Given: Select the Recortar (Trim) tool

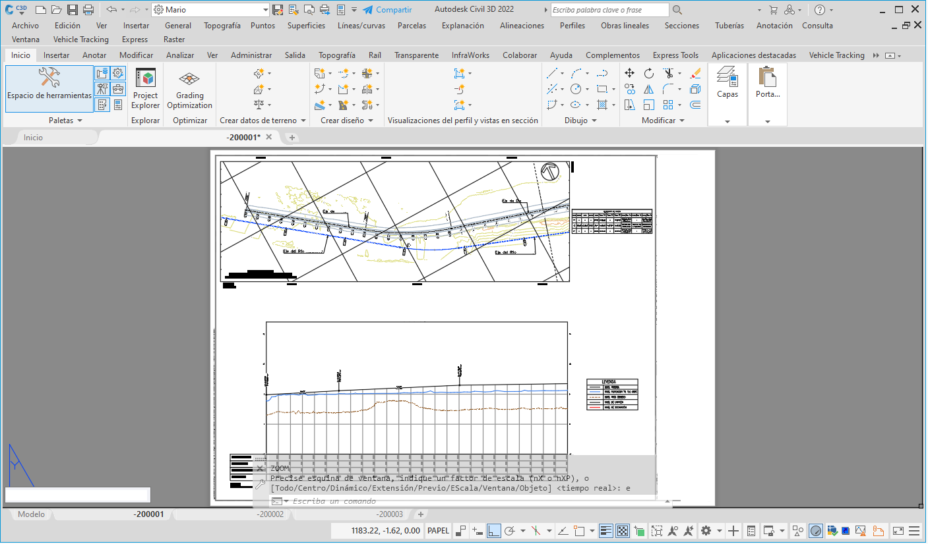Looking at the screenshot, I should (x=669, y=73).
